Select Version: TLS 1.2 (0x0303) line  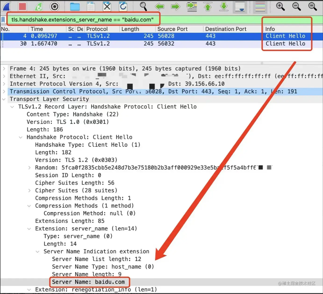coord(76,160)
